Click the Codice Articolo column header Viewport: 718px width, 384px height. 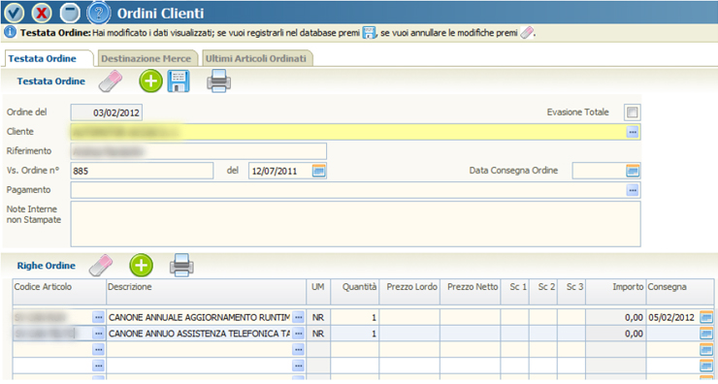[59, 292]
